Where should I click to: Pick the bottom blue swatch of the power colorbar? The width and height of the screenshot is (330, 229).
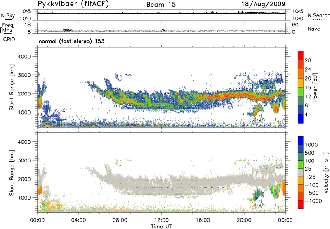[301, 119]
